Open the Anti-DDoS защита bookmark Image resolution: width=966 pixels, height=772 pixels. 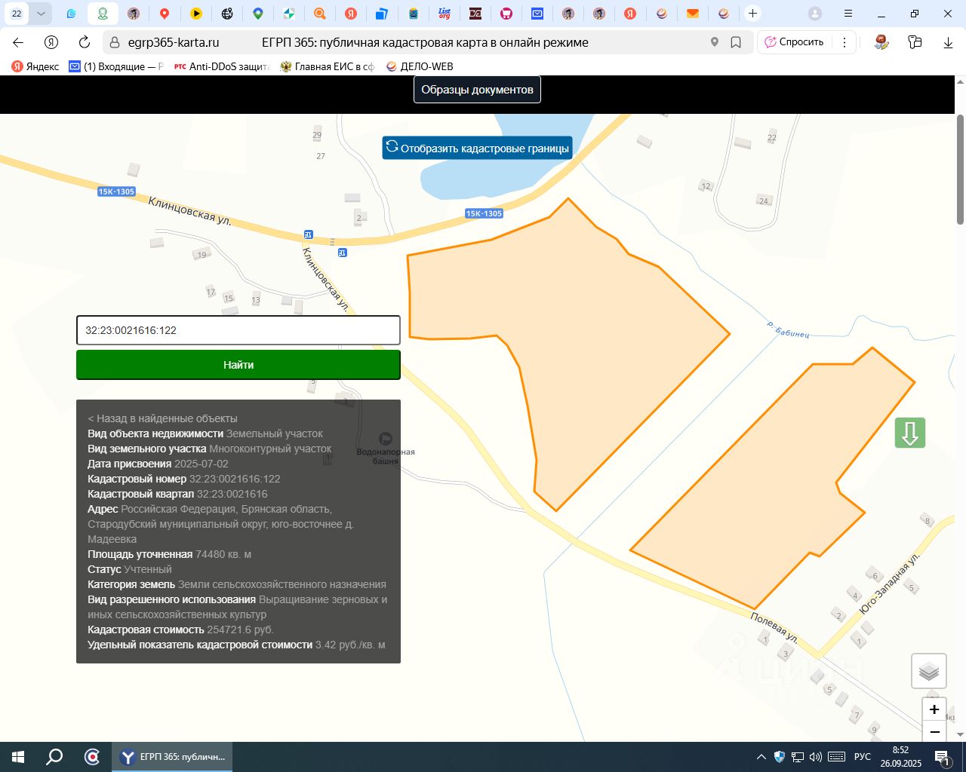pyautogui.click(x=222, y=66)
